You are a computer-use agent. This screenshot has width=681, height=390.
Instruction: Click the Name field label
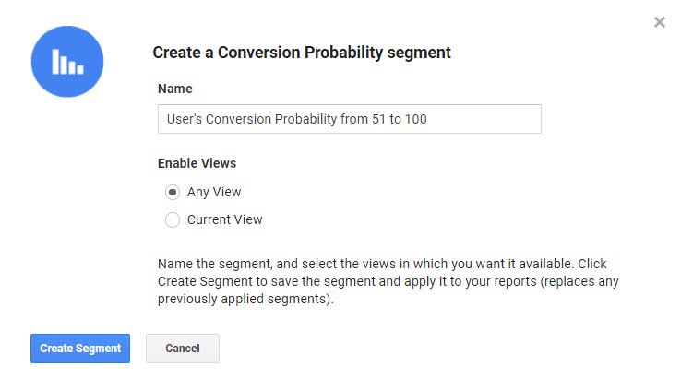[174, 89]
